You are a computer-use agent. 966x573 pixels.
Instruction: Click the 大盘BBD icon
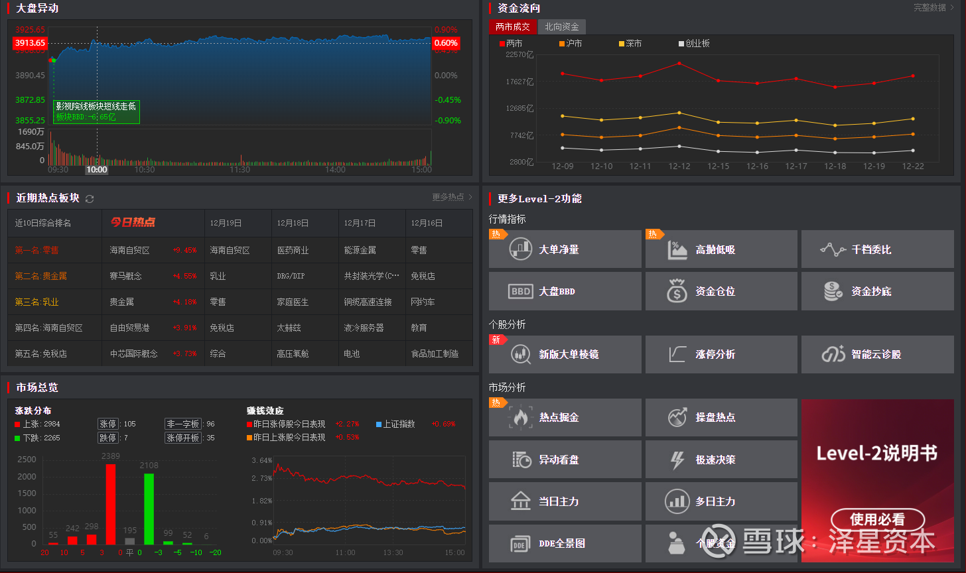point(521,291)
